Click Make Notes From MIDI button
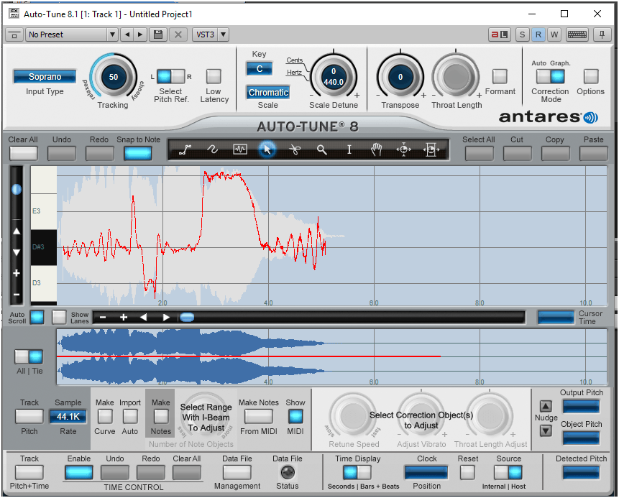The height and width of the screenshot is (498, 619). (259, 416)
